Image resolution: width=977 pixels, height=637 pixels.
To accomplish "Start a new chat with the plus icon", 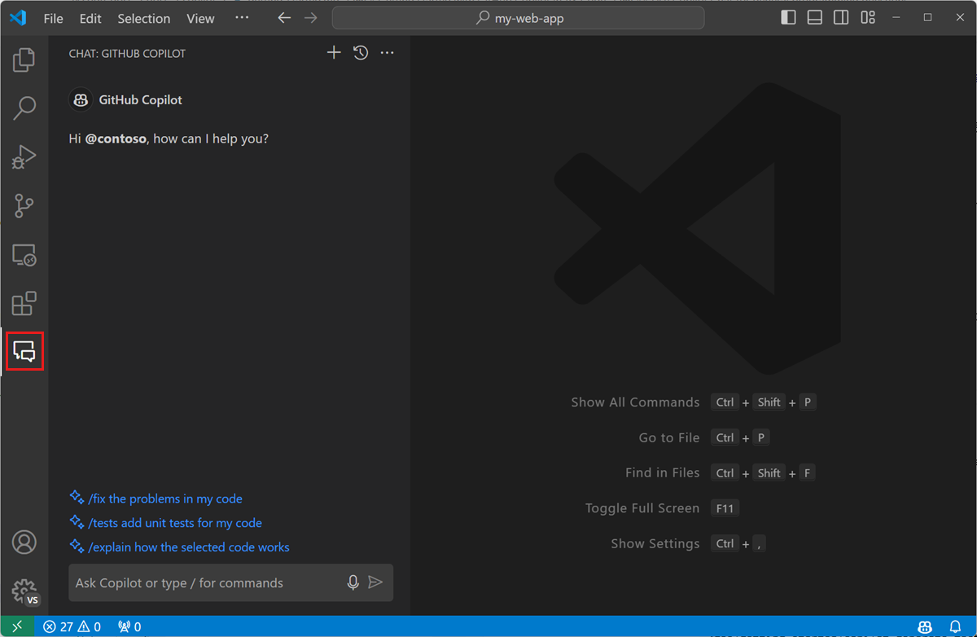I will click(x=333, y=52).
